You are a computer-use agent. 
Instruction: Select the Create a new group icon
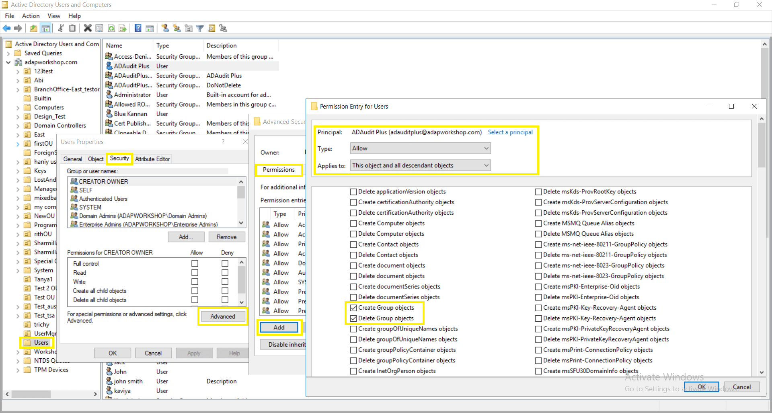tap(177, 28)
